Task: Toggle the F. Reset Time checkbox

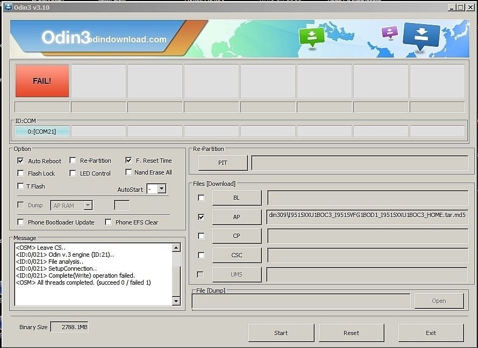Action: (x=129, y=160)
